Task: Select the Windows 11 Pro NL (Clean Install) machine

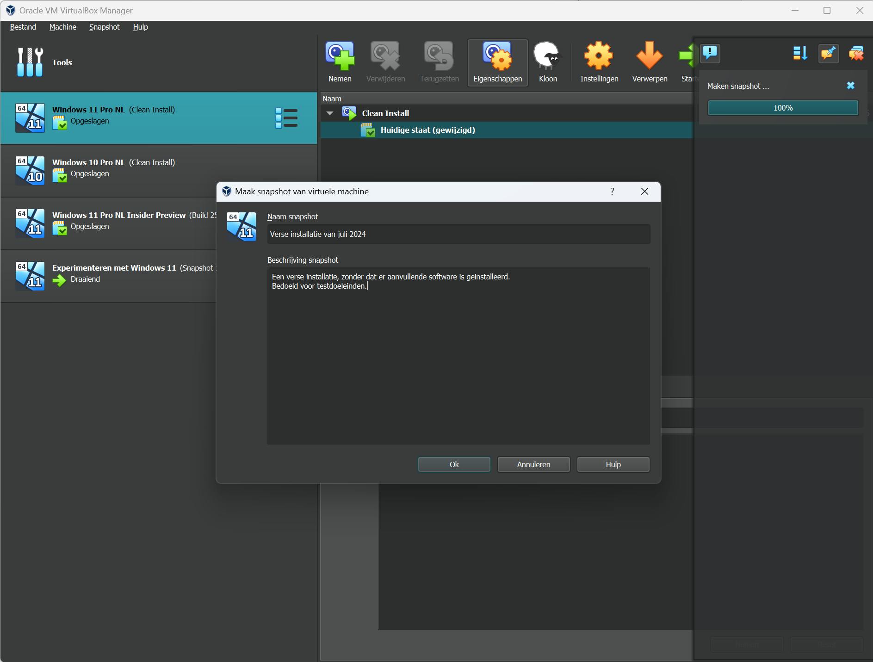Action: click(159, 118)
